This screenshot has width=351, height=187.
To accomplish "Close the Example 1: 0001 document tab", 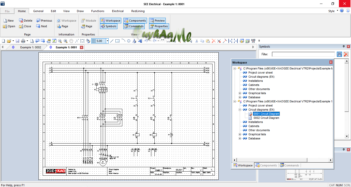I will point(81,47).
